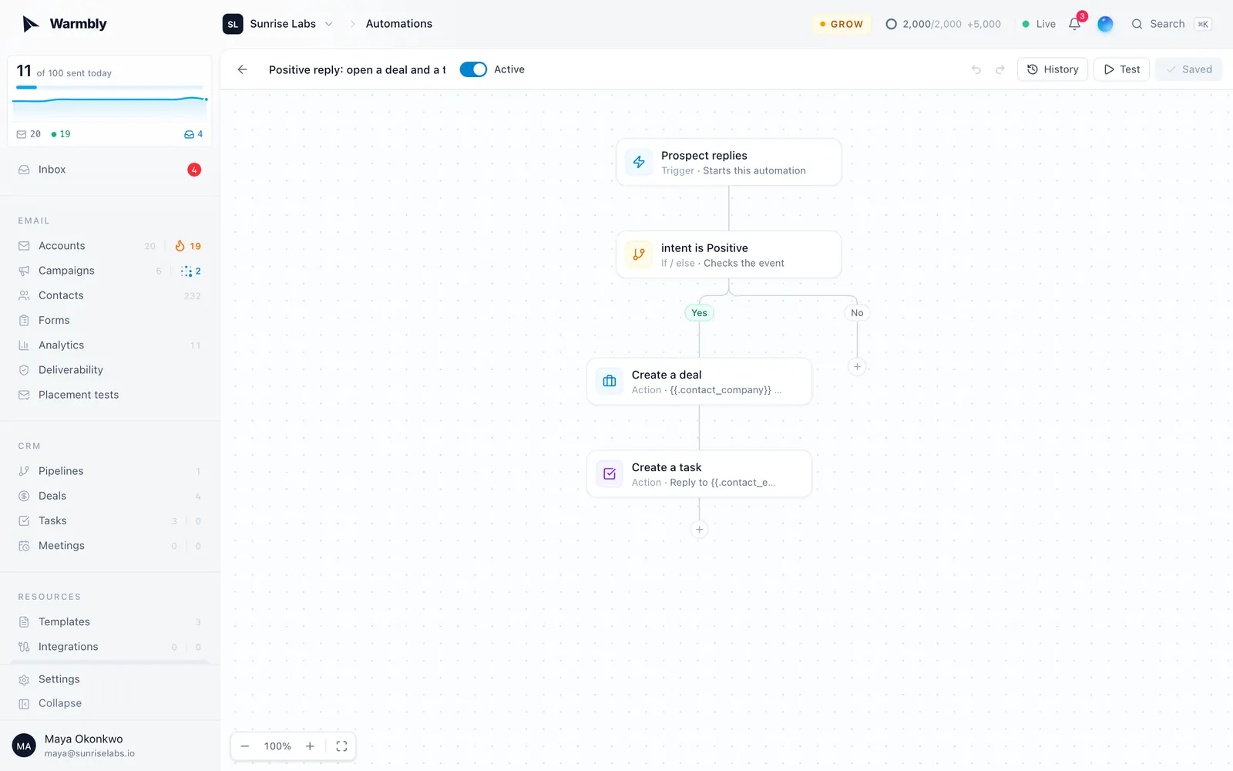Click the daily send progress bar
The width and height of the screenshot is (1233, 771).
[x=109, y=87]
